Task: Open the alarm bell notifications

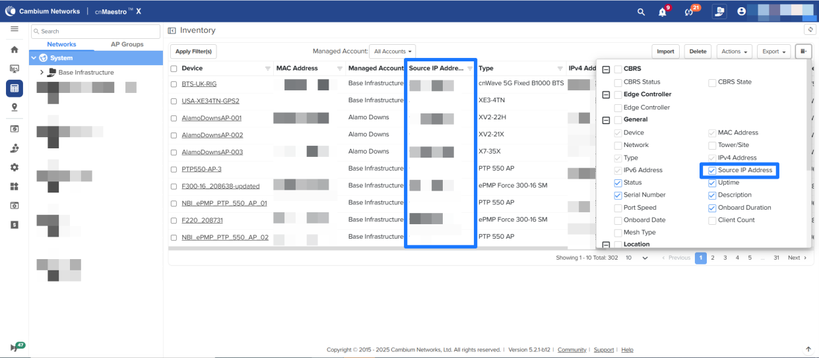Action: point(664,11)
